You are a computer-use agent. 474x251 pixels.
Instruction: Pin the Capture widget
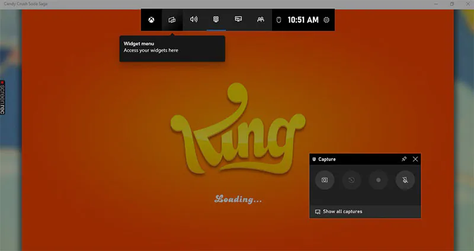(x=404, y=159)
